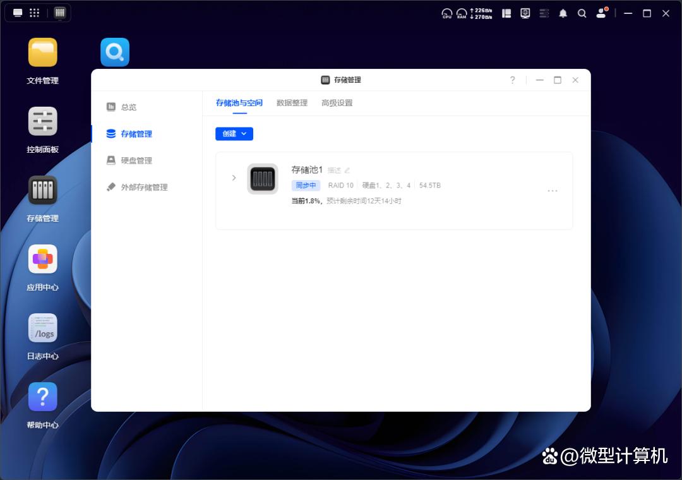Switch to the 高级设置 tab
Image resolution: width=682 pixels, height=480 pixels.
pyautogui.click(x=337, y=103)
